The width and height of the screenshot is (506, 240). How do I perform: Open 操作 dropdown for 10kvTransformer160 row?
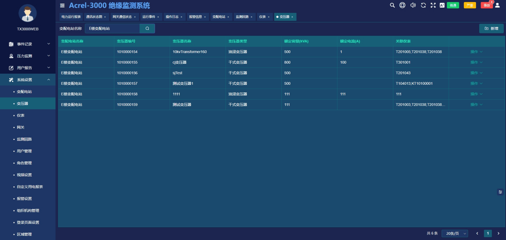point(476,52)
